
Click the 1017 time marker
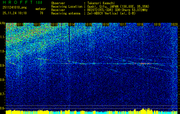click(x=123, y=25)
